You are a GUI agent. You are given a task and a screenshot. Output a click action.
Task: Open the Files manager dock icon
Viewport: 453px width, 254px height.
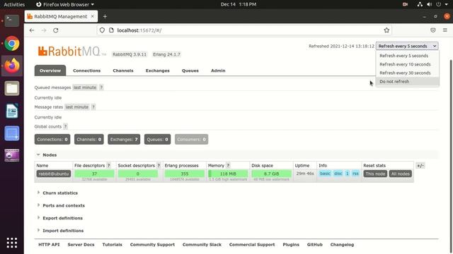[12, 88]
